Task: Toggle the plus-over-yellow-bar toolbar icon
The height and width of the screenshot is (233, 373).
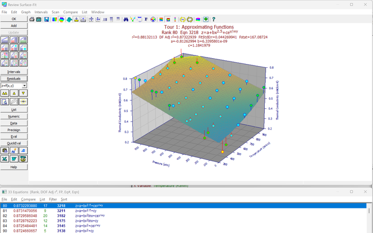Action: 76,20
